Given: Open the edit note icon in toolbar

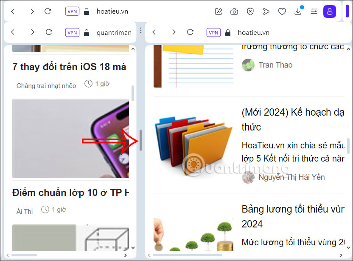Looking at the screenshot, I should (x=219, y=11).
